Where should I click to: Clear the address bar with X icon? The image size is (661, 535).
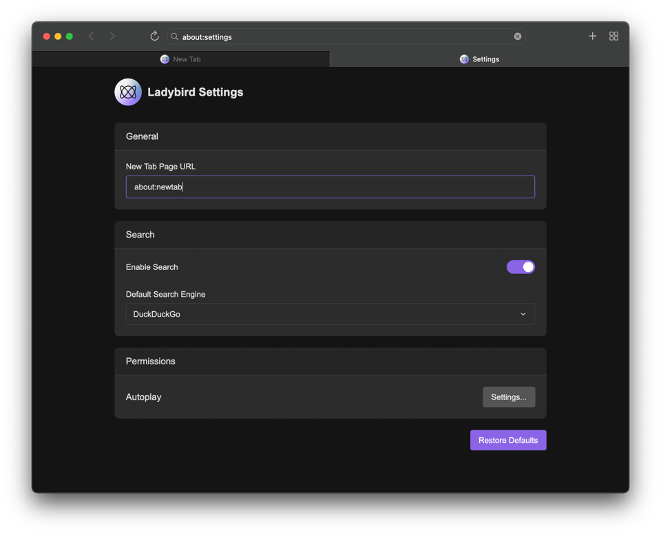pyautogui.click(x=518, y=36)
